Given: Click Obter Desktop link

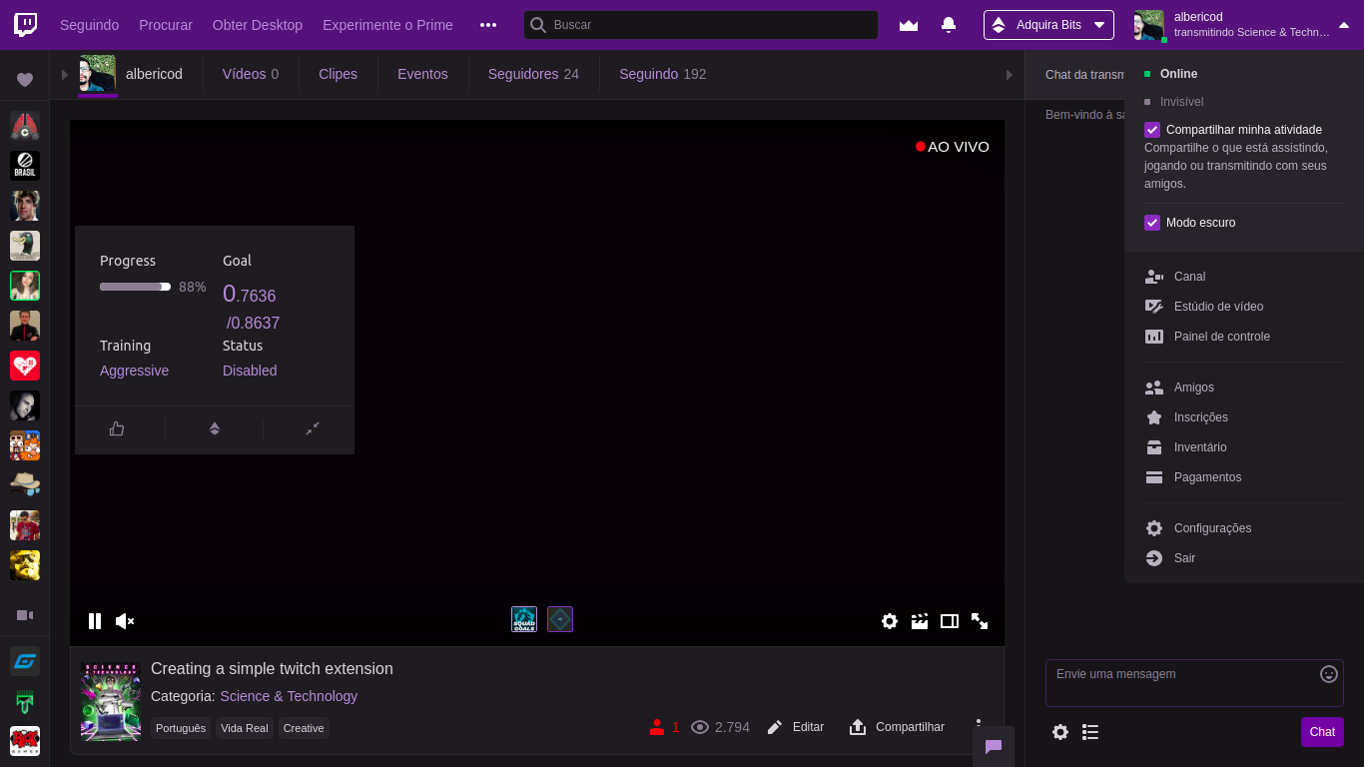Looking at the screenshot, I should pos(258,25).
